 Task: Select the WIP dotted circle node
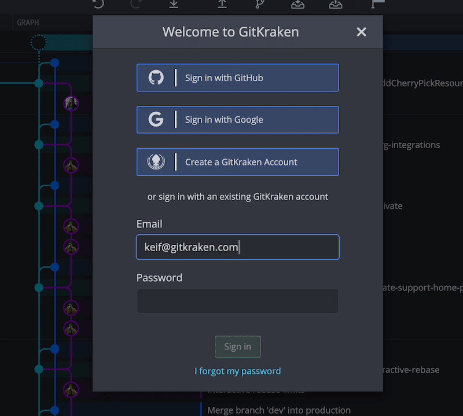coord(39,42)
